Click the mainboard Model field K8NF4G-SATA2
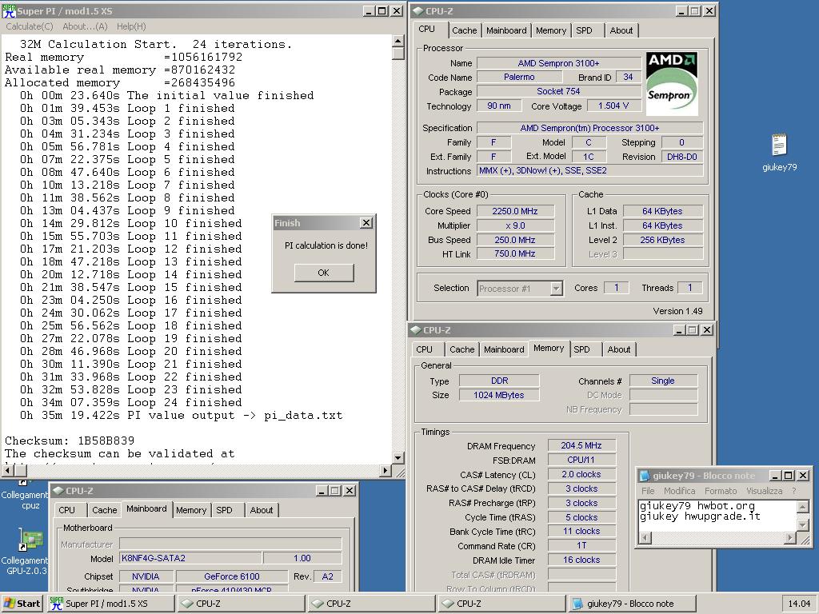 (x=190, y=557)
